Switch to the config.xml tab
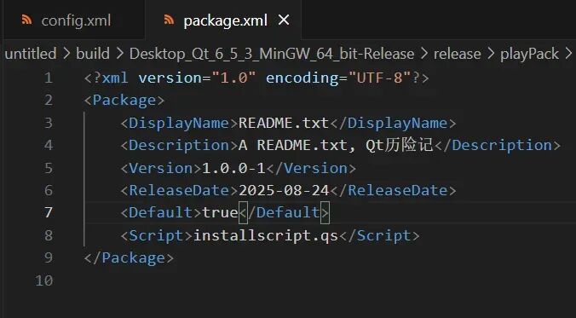Image resolution: width=576 pixels, height=318 pixels. point(73,20)
